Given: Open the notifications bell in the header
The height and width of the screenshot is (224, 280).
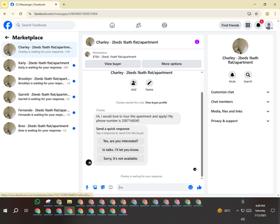Looking at the screenshot, I should pos(258,25).
